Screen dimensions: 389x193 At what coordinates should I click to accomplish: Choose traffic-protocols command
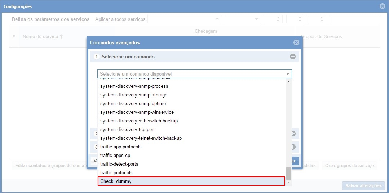(116, 173)
